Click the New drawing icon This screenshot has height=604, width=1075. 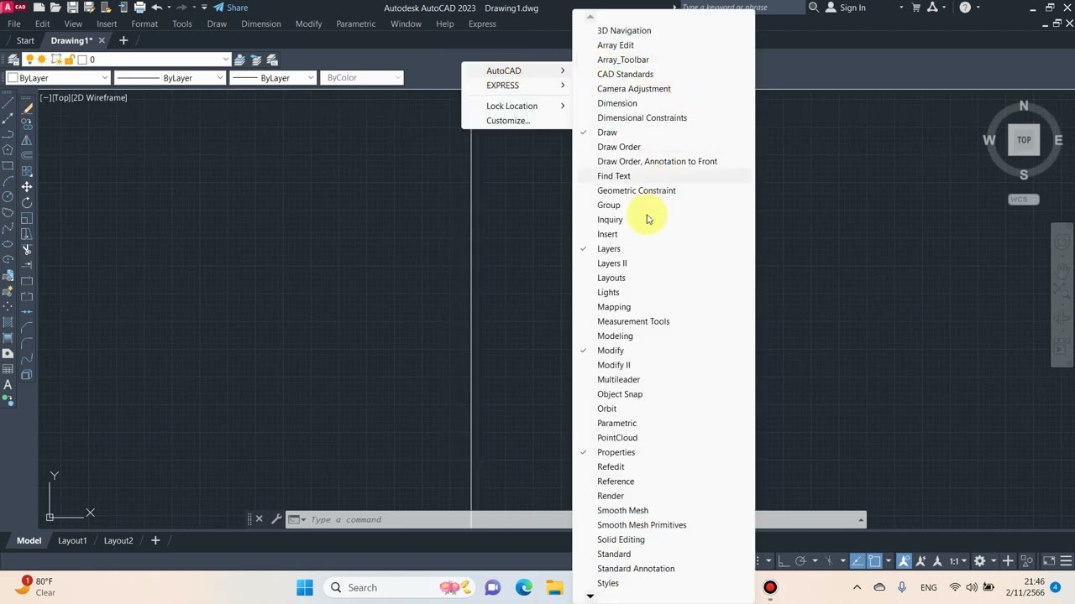pyautogui.click(x=39, y=8)
